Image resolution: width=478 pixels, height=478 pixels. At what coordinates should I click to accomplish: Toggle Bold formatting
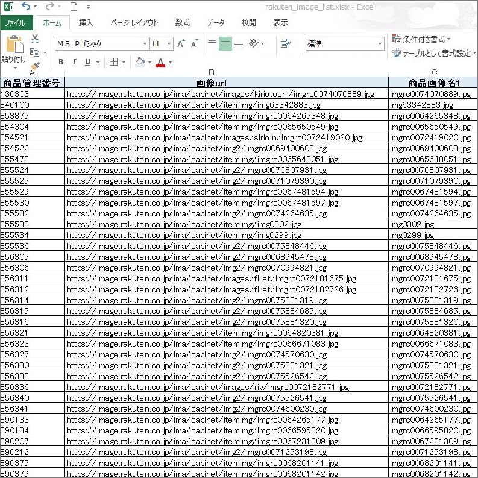(x=61, y=62)
